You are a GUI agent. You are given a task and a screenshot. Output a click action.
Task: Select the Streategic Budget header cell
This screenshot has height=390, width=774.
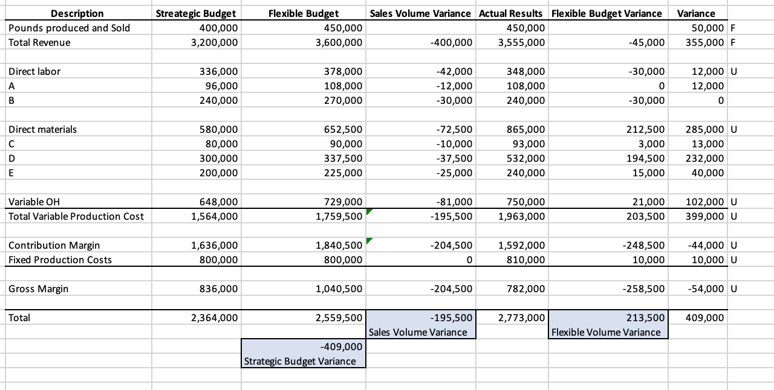click(x=195, y=13)
